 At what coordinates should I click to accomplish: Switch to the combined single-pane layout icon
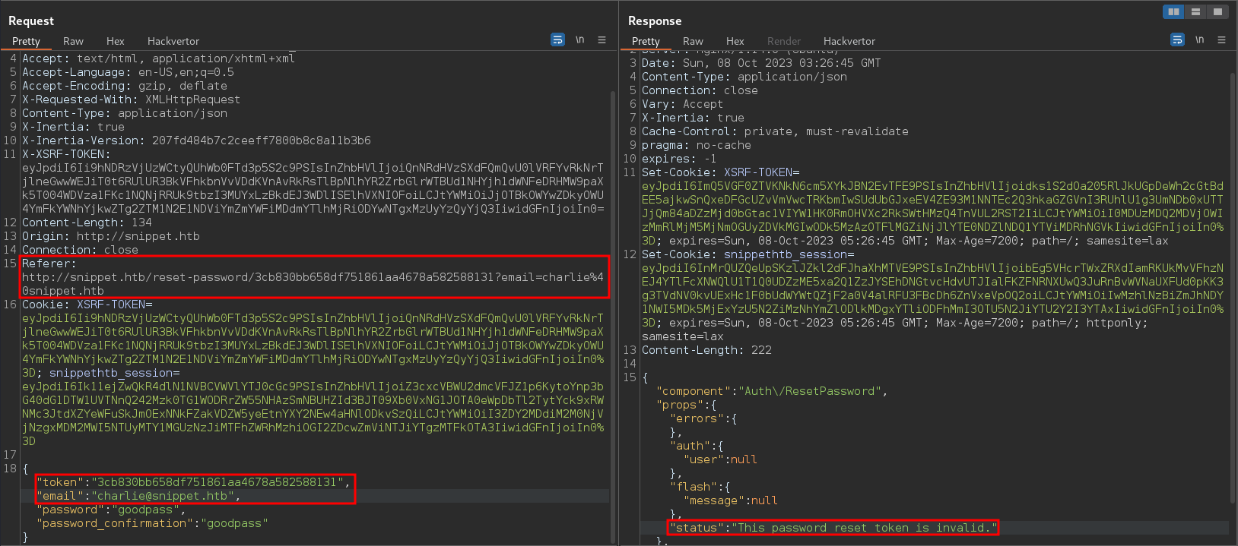click(1217, 11)
